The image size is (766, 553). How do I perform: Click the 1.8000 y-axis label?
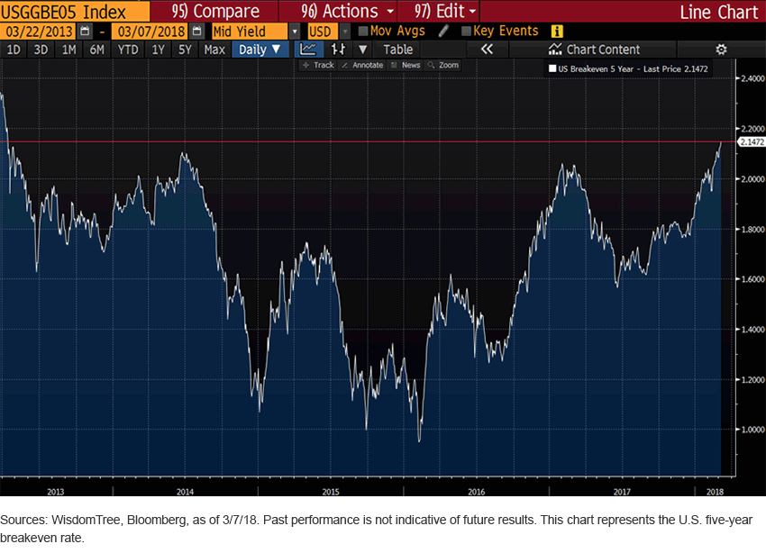tap(752, 229)
